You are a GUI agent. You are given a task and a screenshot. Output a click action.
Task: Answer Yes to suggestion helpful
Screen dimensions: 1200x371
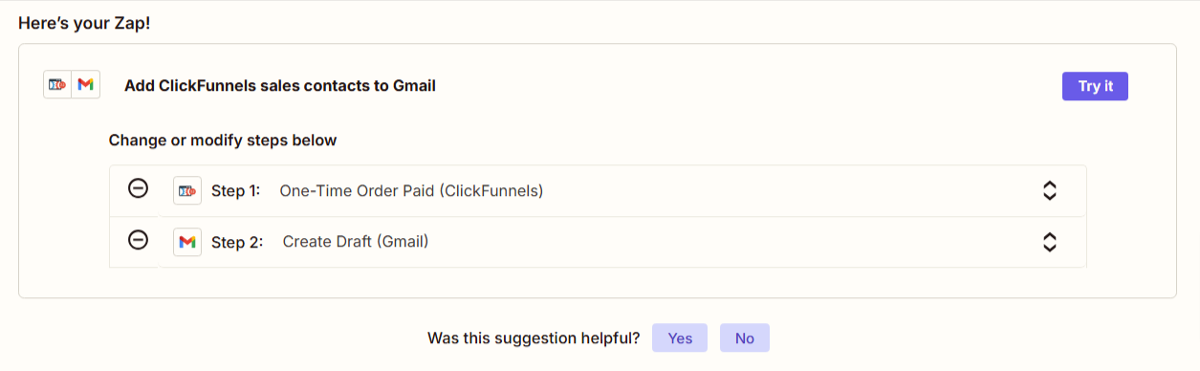point(680,338)
